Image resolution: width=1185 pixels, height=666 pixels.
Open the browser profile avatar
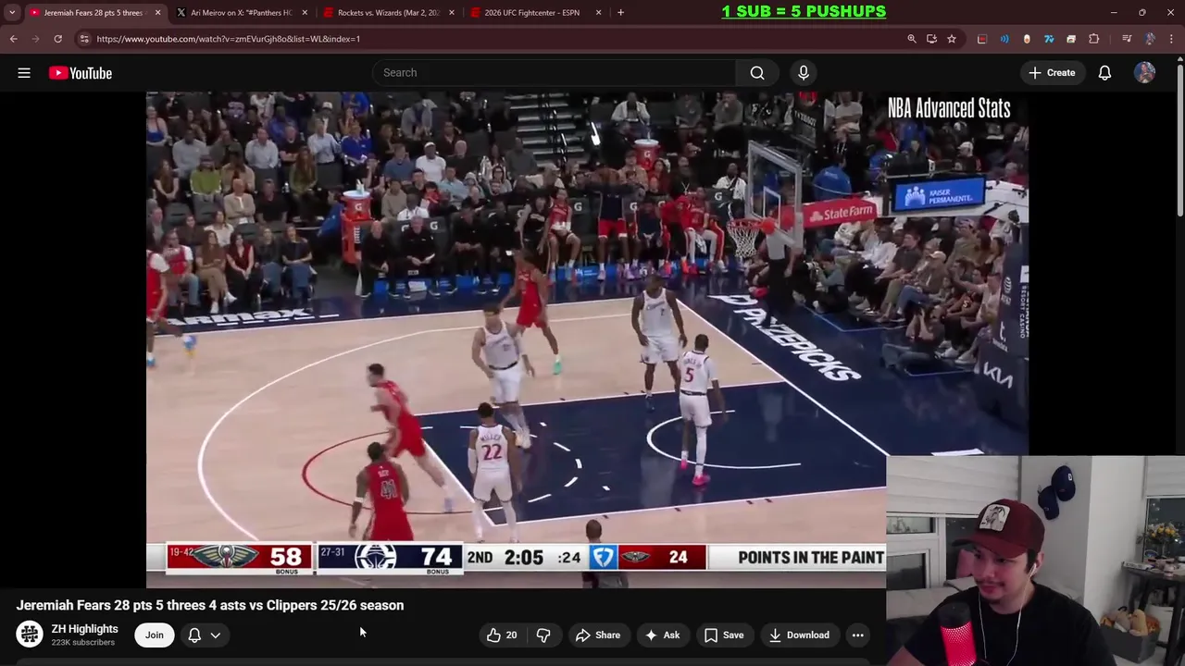click(x=1150, y=39)
